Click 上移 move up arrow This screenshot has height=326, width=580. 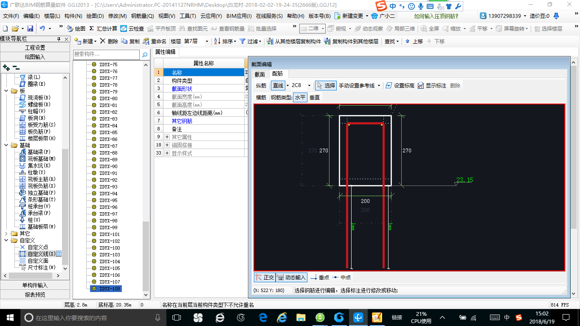click(x=414, y=41)
